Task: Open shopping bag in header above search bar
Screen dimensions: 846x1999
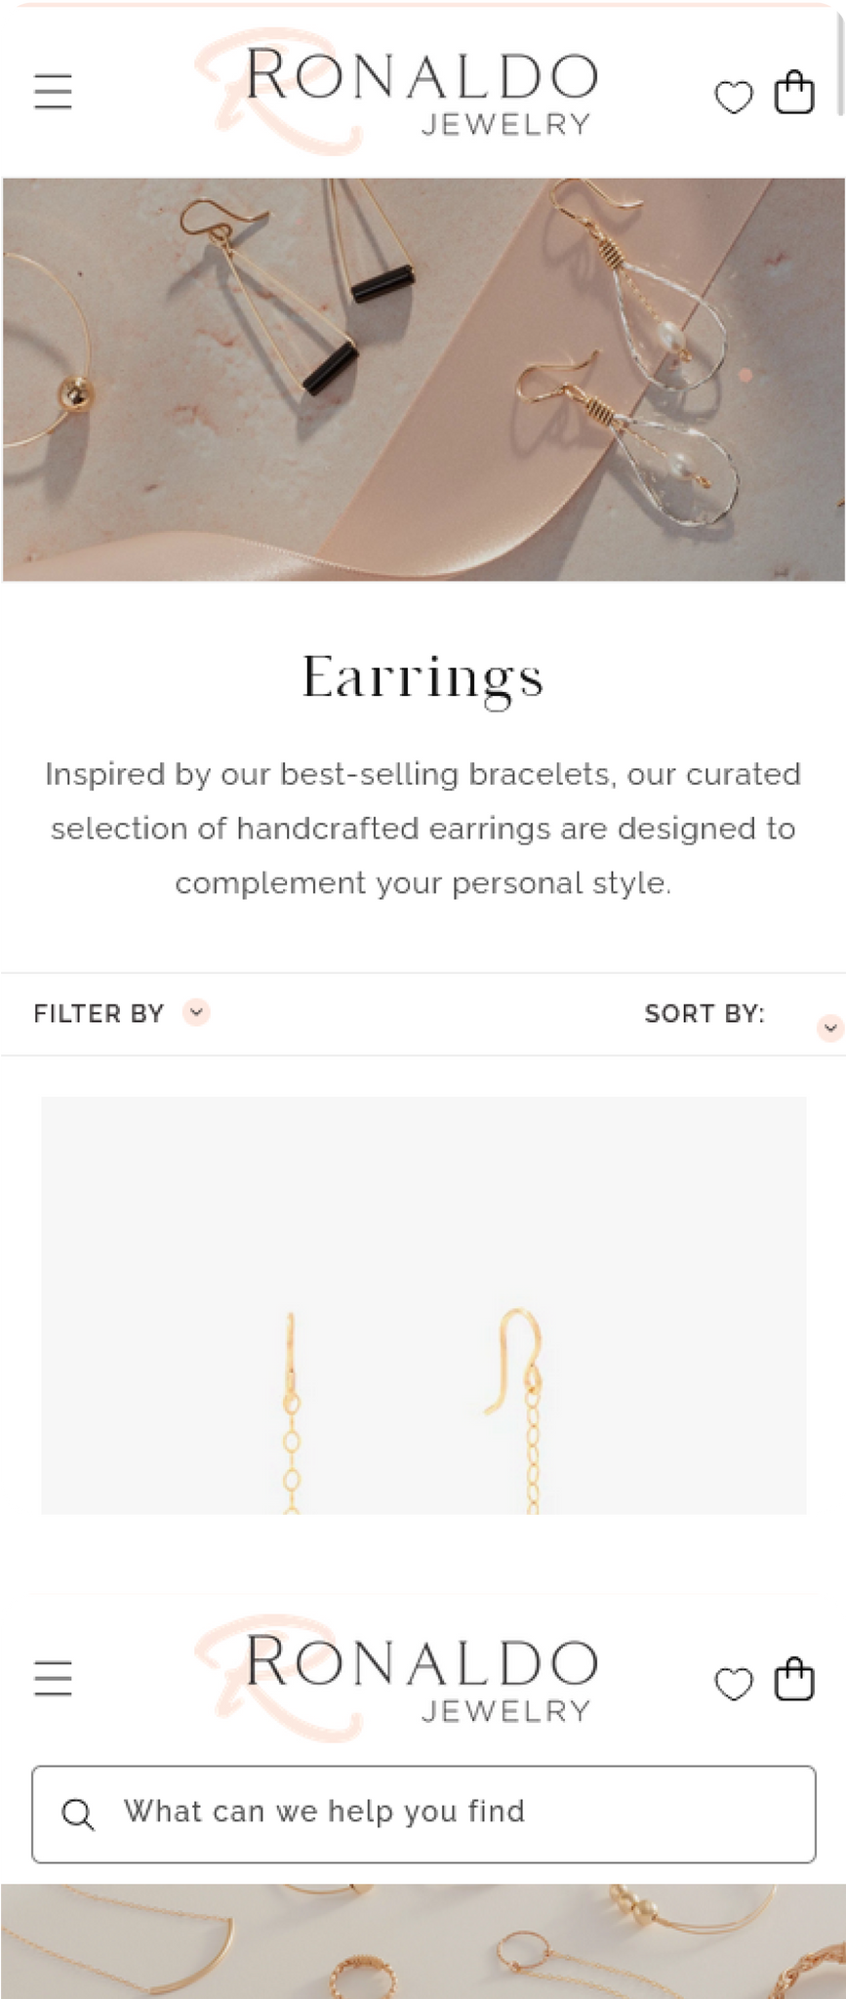Action: [794, 1679]
